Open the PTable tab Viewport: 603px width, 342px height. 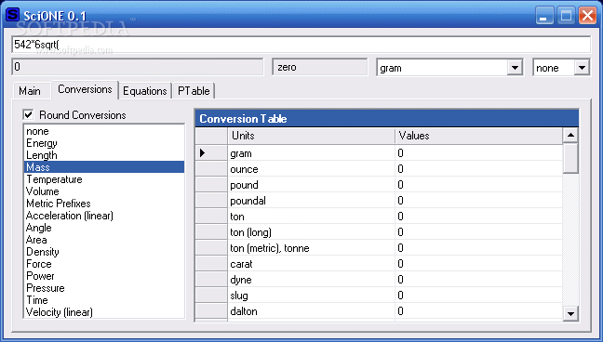point(194,91)
